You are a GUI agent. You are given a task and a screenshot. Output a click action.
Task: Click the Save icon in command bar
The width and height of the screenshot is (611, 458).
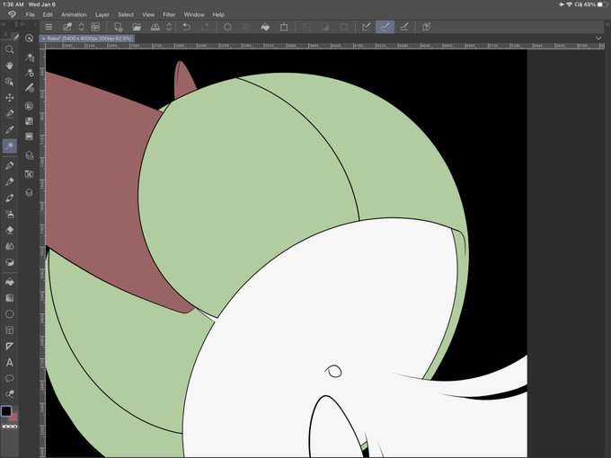(x=155, y=27)
